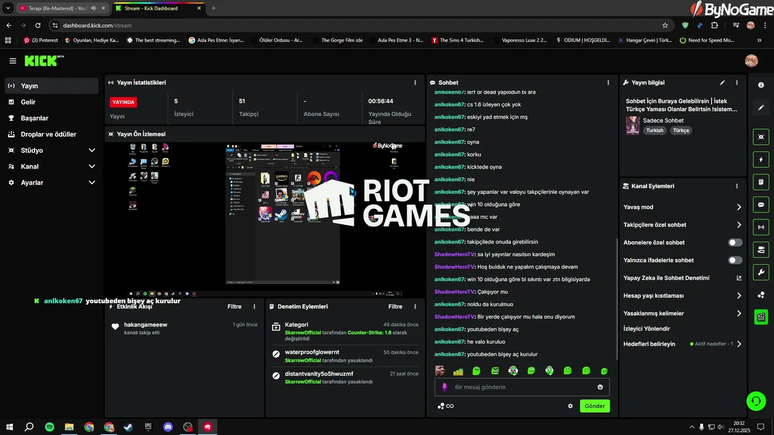The width and height of the screenshot is (774, 435).
Task: Click the purple microphone icon in chat
Action: (444, 387)
